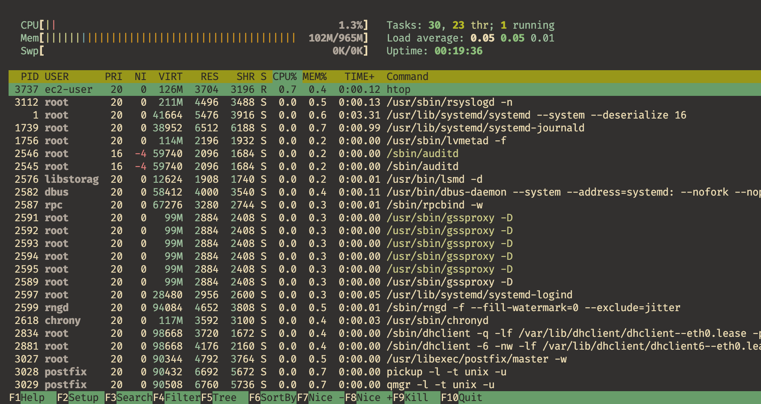Select the systemd --system PID 1 row
Image resolution: width=761 pixels, height=404 pixels.
(385, 115)
